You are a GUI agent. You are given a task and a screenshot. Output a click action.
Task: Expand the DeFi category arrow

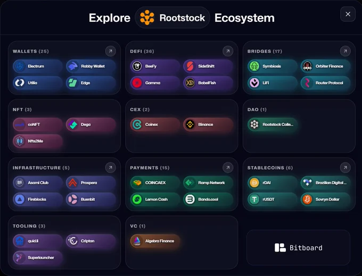[228, 51]
